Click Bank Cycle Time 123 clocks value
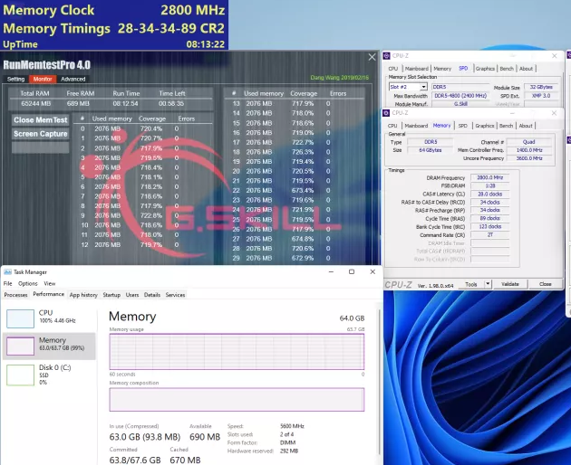 pyautogui.click(x=489, y=226)
